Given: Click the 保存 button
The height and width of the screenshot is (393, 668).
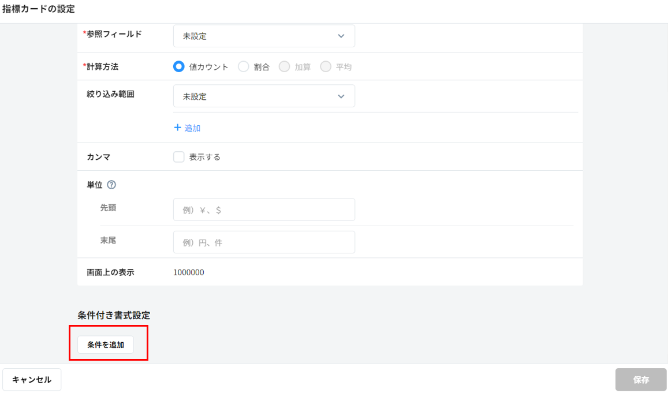Looking at the screenshot, I should coord(641,380).
